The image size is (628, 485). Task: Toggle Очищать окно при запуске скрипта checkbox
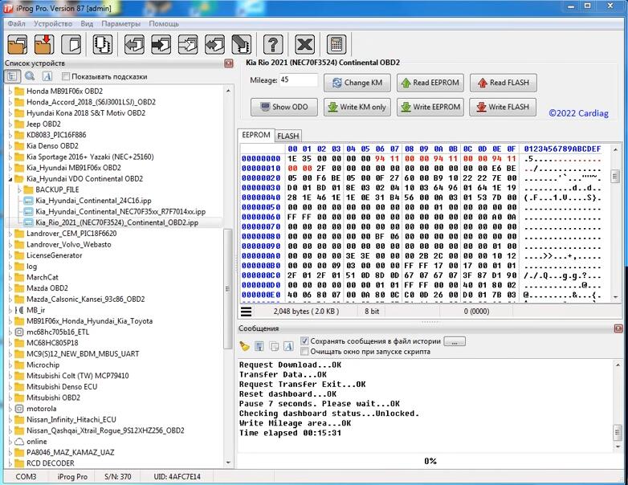pyautogui.click(x=304, y=351)
